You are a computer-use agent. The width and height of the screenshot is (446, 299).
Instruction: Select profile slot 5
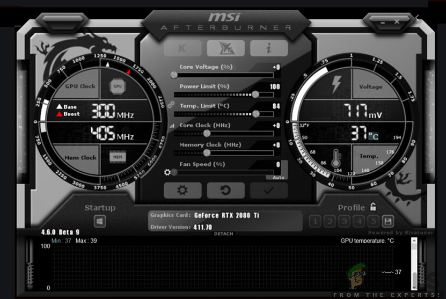pos(374,221)
